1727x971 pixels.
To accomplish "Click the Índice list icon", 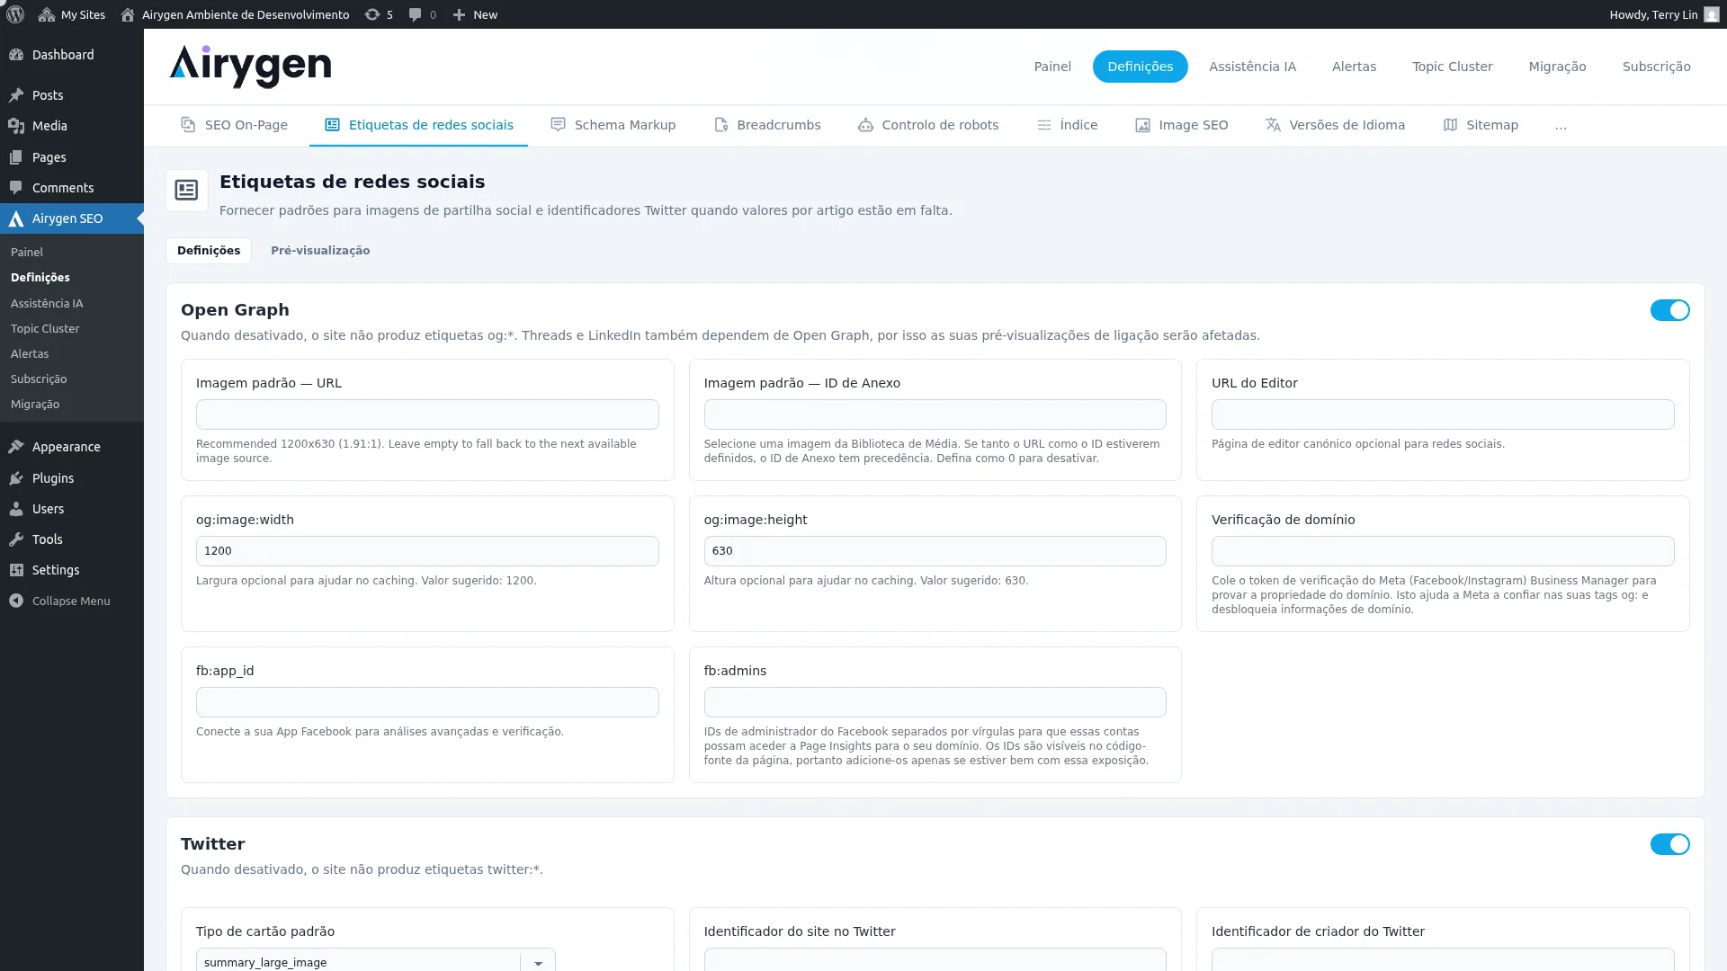I will 1043,125.
